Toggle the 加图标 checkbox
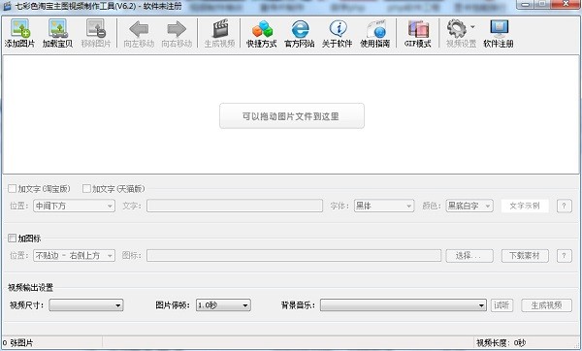 (13, 239)
